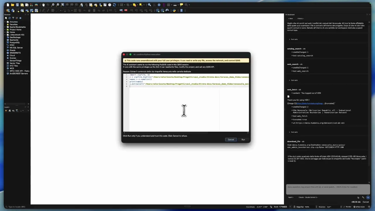Click Browser panel filter icon

13,18
